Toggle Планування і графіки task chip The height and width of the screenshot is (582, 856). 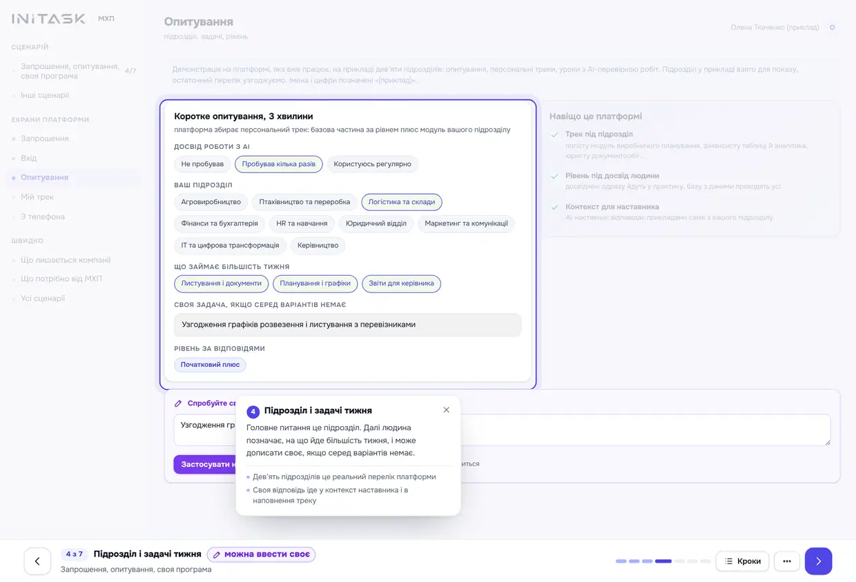click(x=315, y=283)
